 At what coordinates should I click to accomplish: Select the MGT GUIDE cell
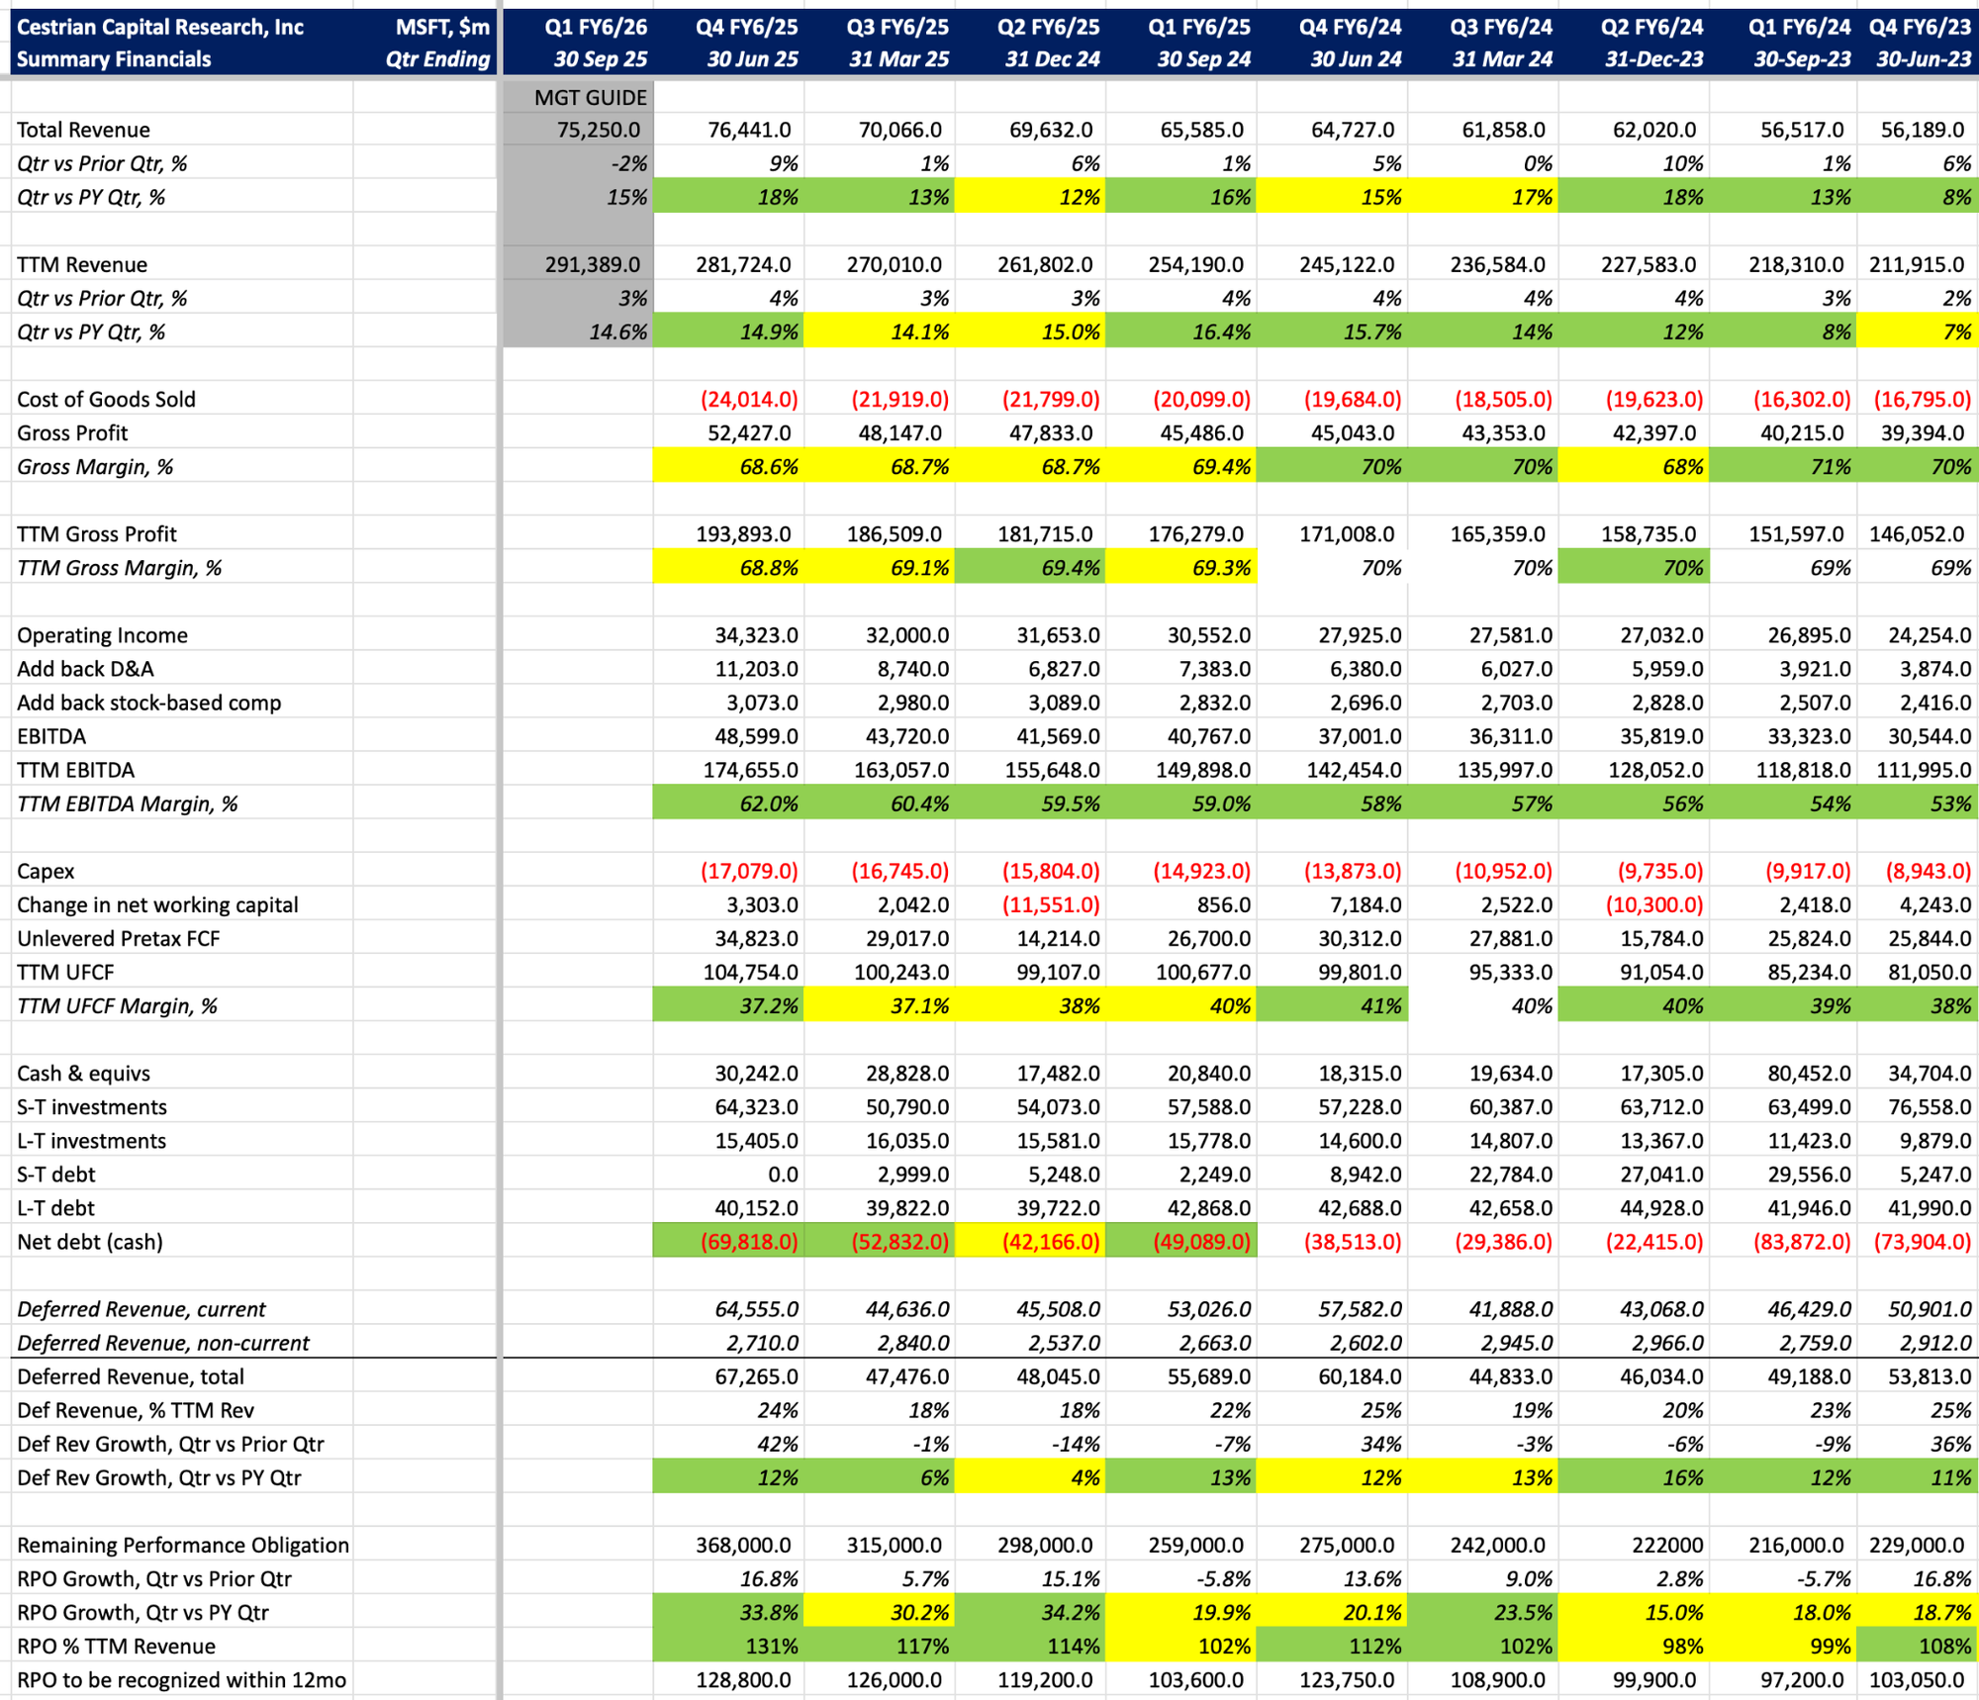pos(590,97)
